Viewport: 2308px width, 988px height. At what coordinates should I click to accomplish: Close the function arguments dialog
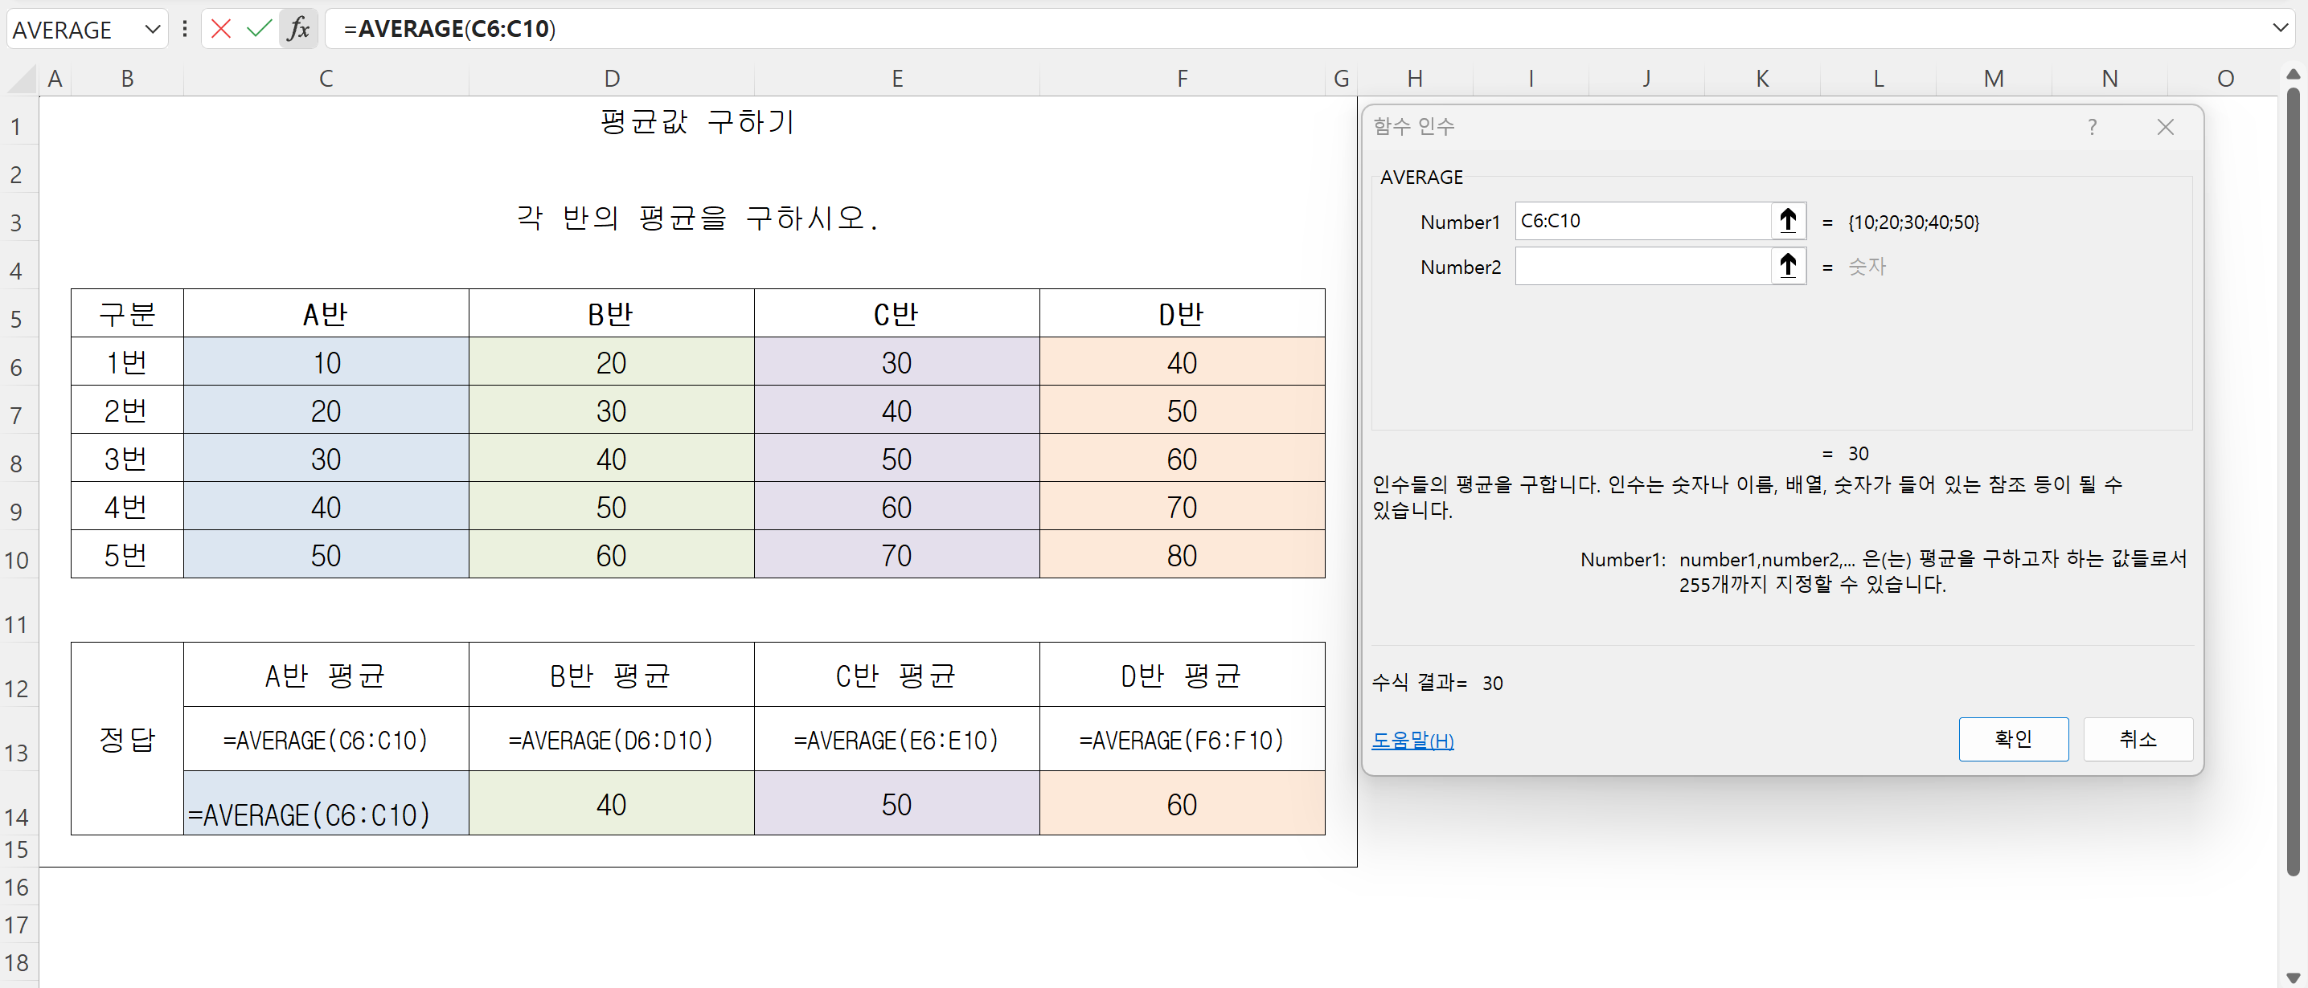[x=2165, y=127]
